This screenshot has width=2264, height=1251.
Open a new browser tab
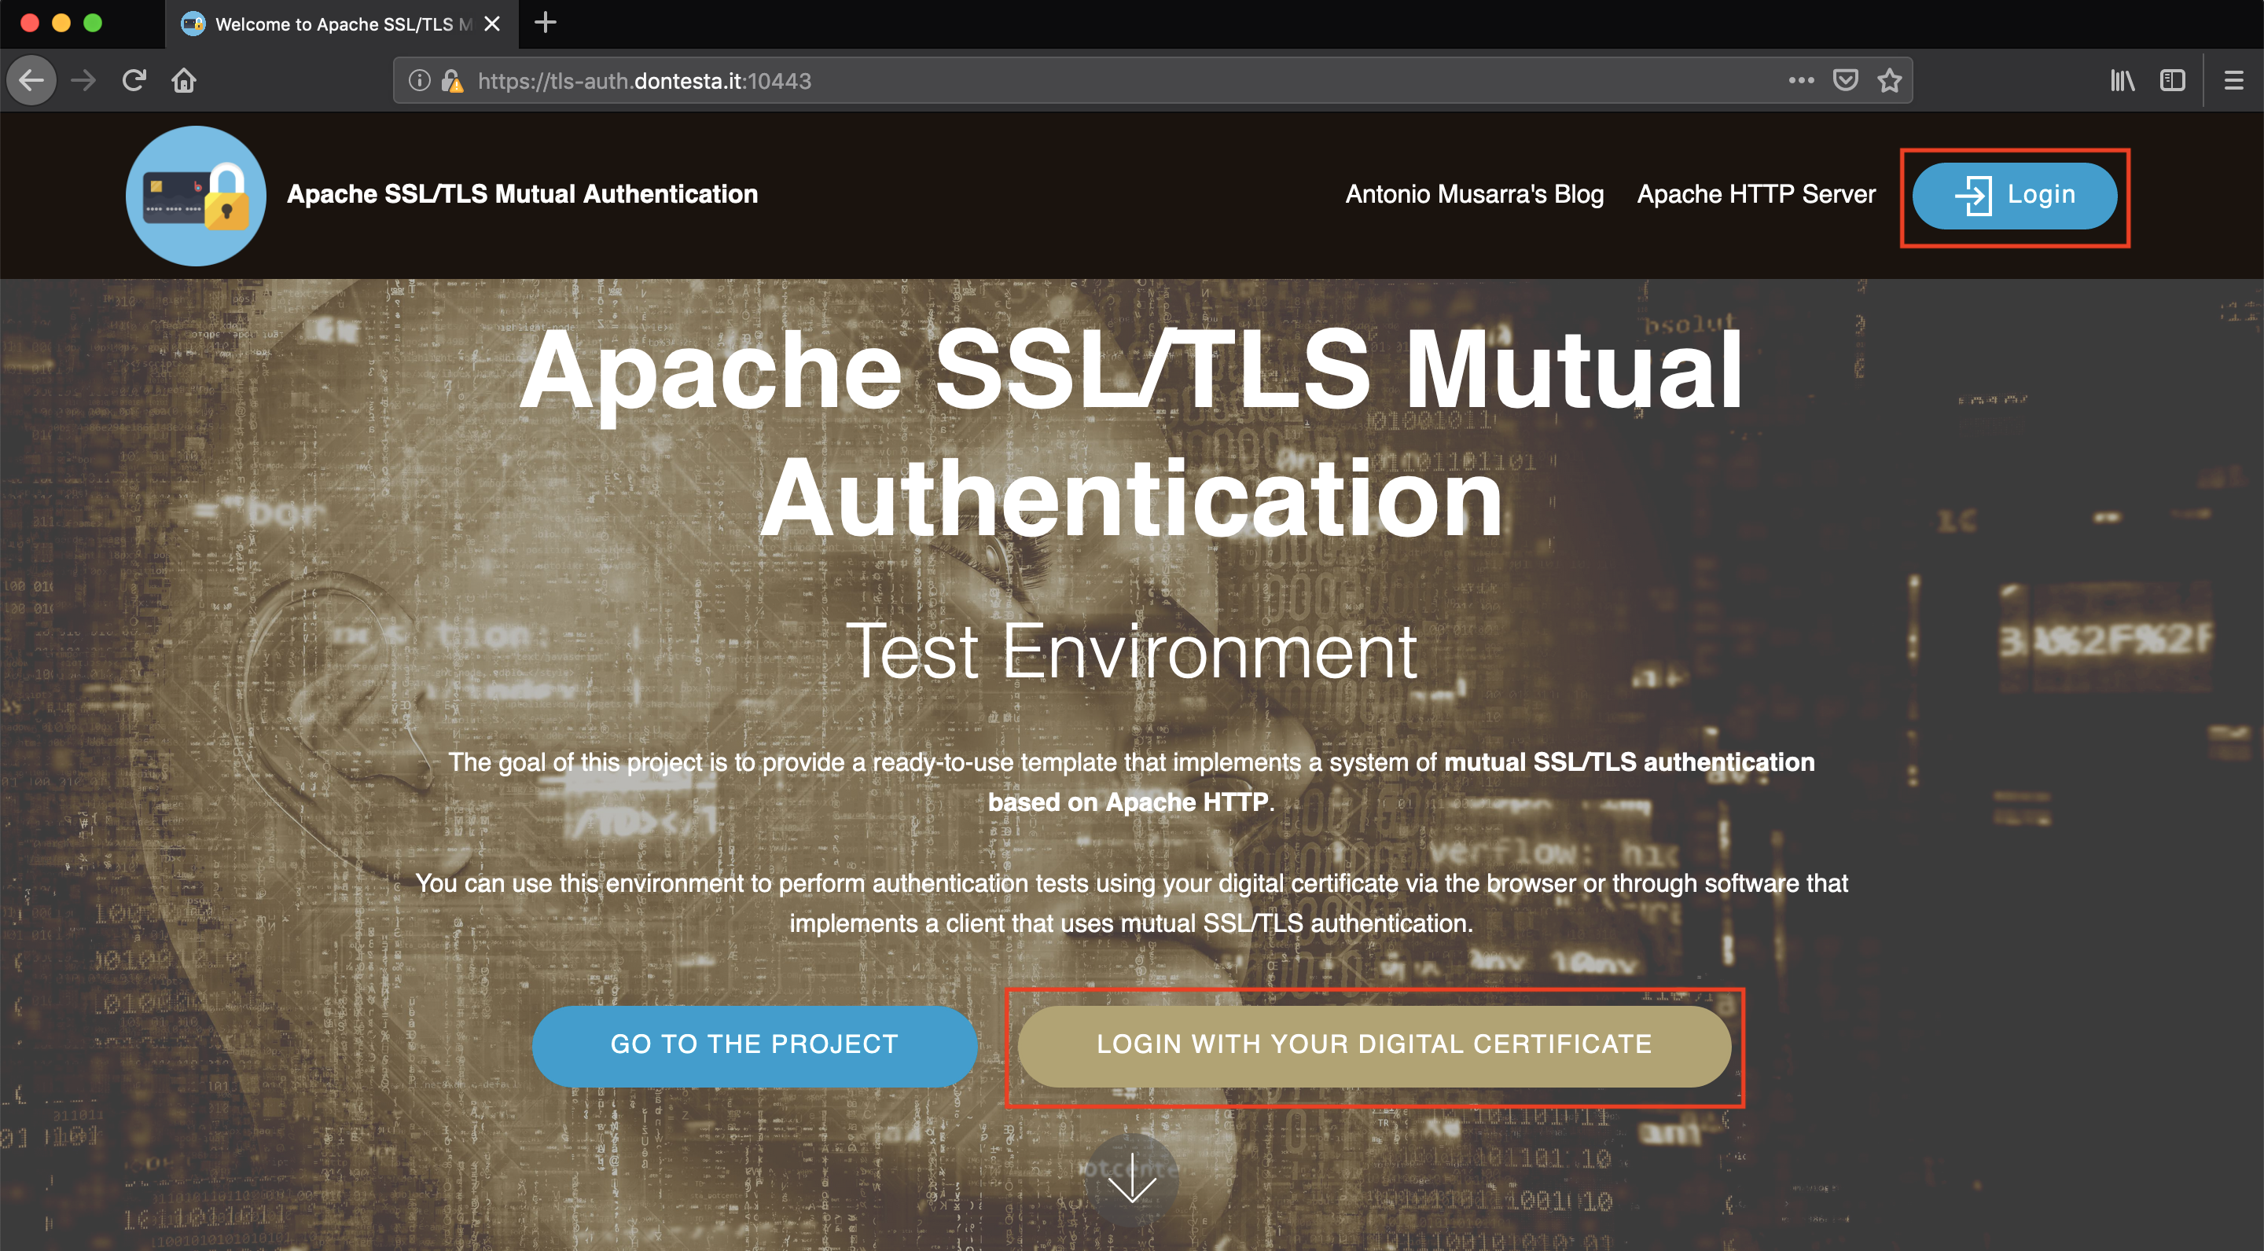[x=546, y=23]
